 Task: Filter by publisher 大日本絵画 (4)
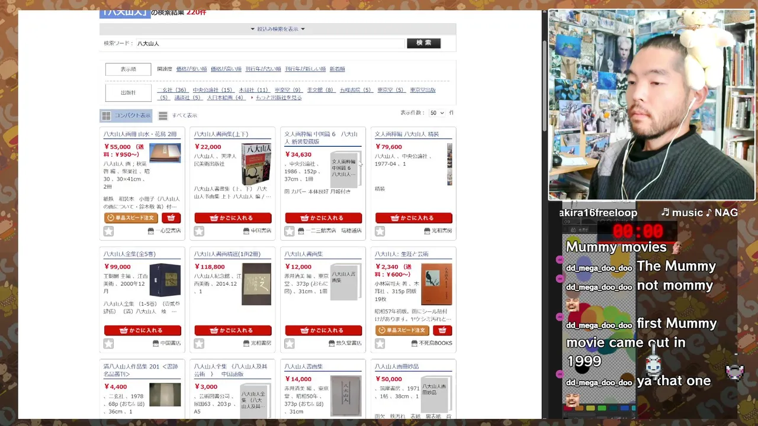tap(227, 98)
